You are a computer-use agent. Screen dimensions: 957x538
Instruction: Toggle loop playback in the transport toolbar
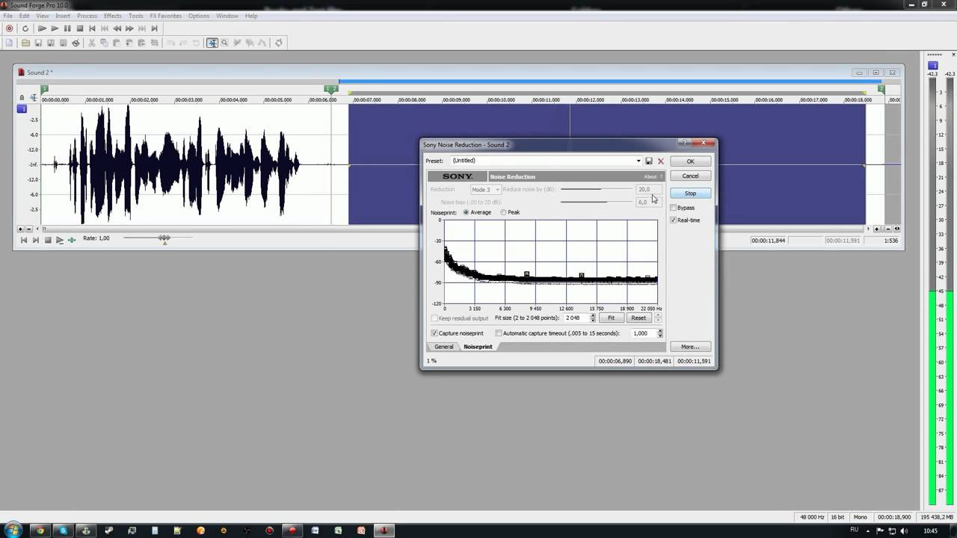25,28
